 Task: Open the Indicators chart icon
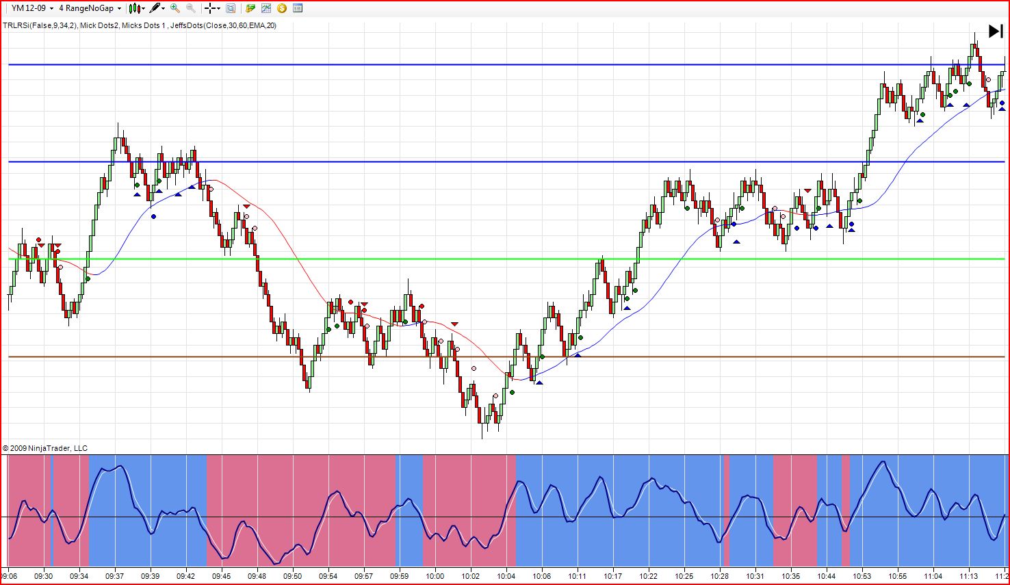(266, 8)
